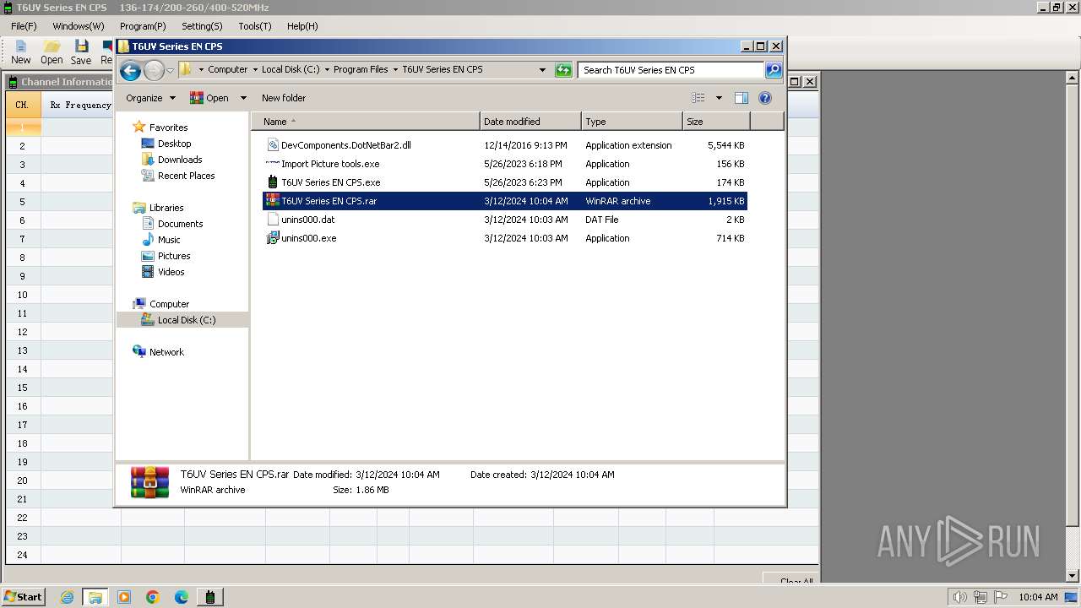
Task: Click taskbar clock showing 10:04 AM
Action: pyautogui.click(x=1038, y=597)
